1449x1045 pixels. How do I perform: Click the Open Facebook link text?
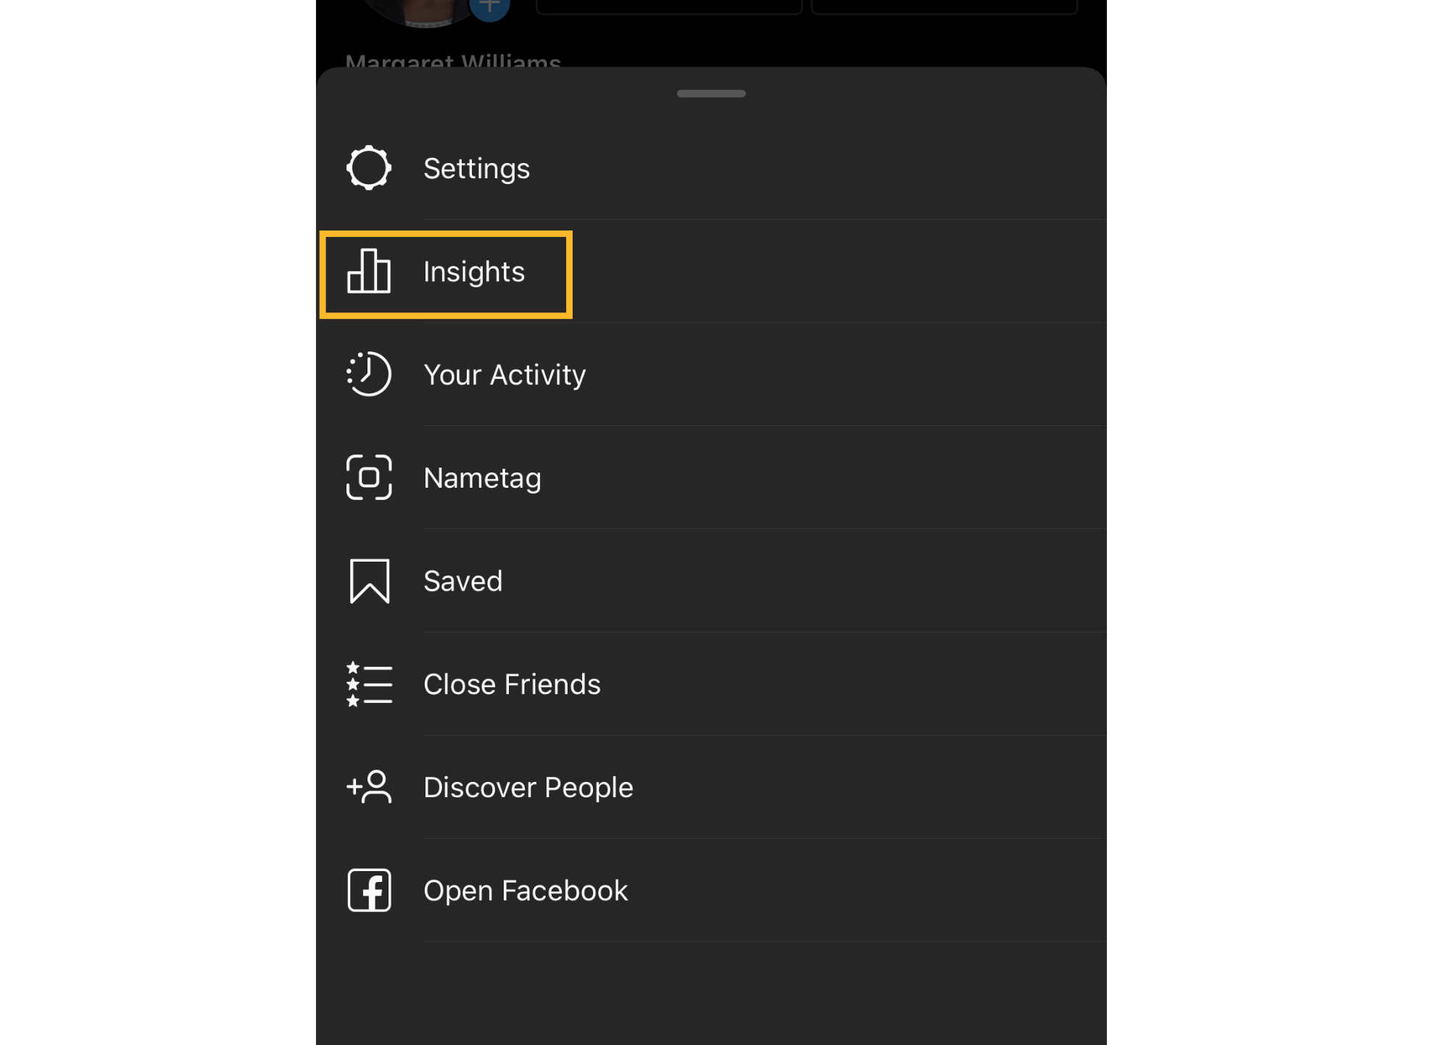pos(526,891)
